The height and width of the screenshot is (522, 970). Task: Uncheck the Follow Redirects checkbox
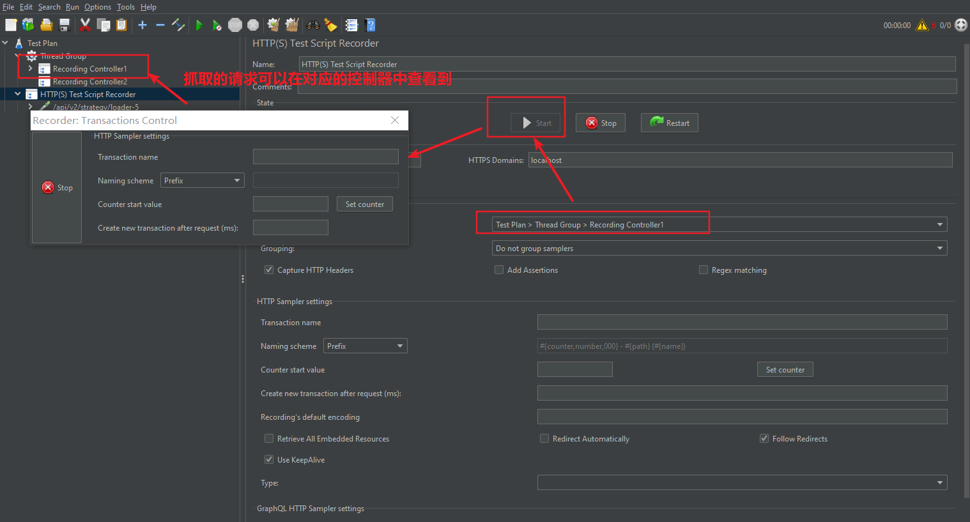point(764,438)
